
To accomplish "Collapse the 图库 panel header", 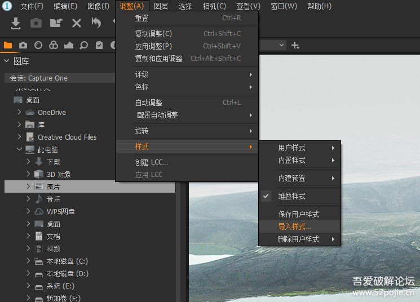I will 7,61.
